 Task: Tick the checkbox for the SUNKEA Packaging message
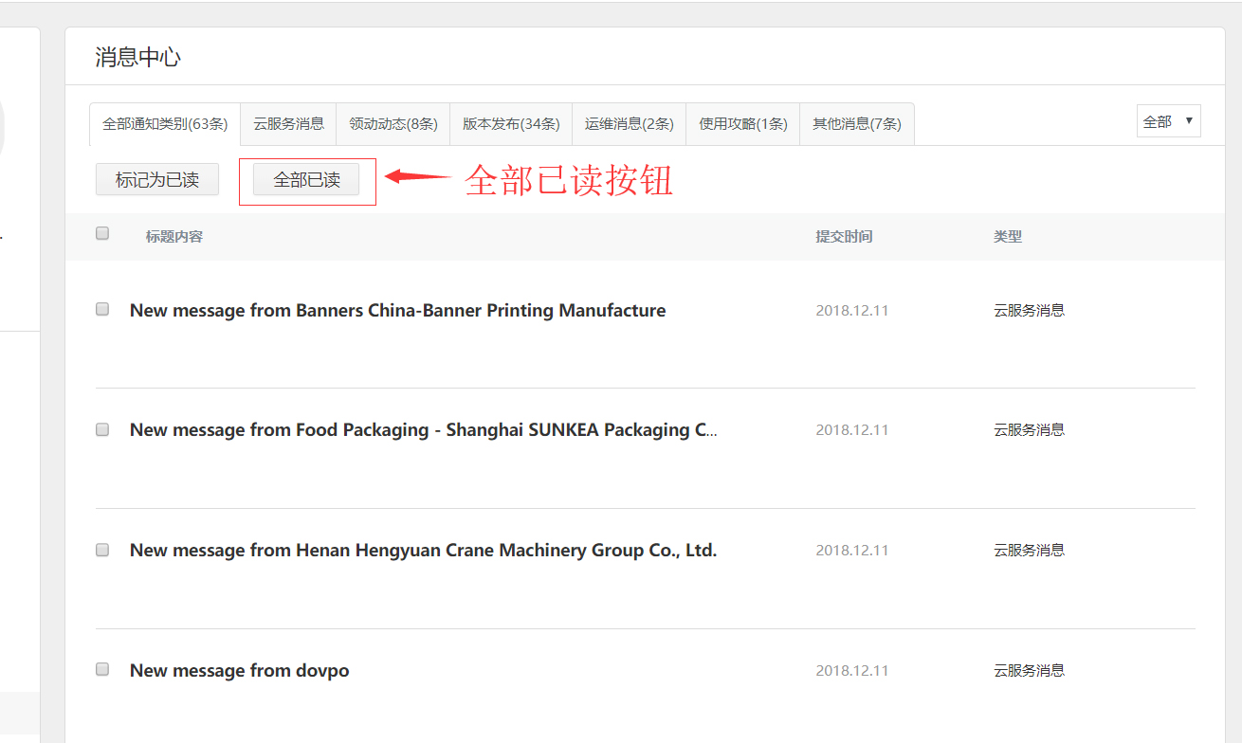[x=102, y=429]
